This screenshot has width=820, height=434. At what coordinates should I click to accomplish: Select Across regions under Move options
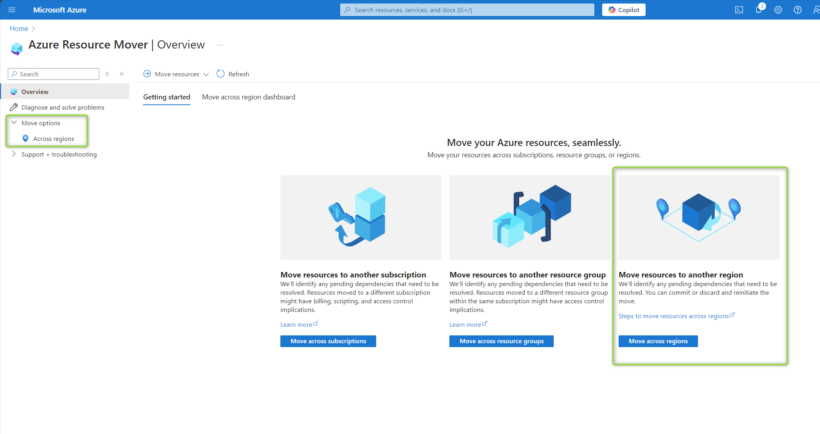(x=54, y=138)
